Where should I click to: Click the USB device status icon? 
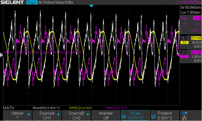184,113
